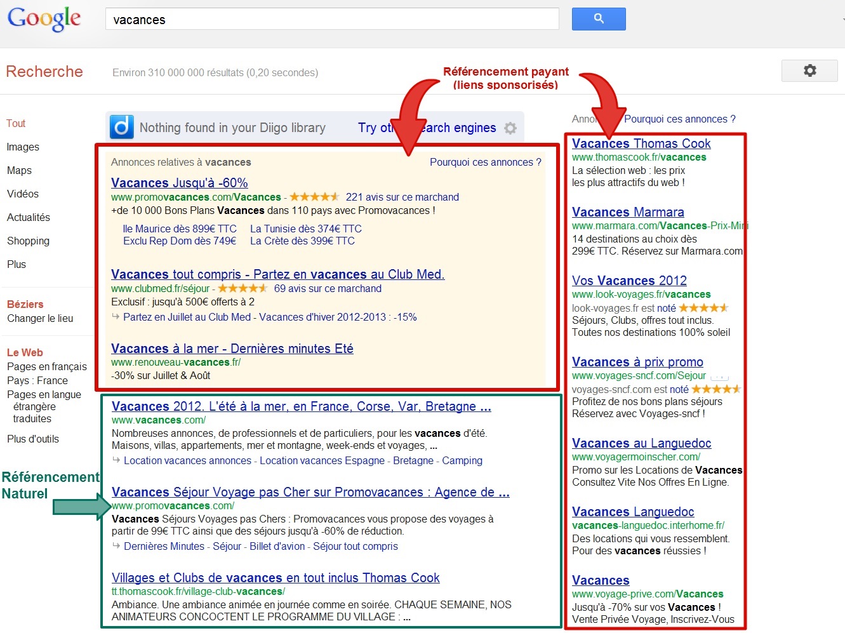The height and width of the screenshot is (633, 845).
Task: Open Vacances Jusqu'à -60% ad
Action: (180, 183)
